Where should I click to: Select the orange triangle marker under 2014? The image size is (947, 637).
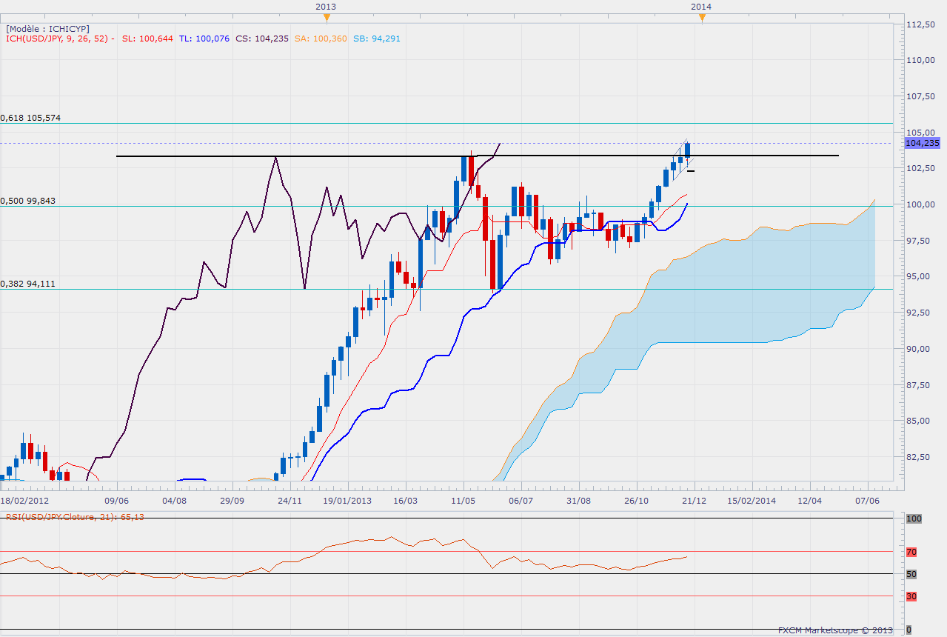(x=701, y=18)
